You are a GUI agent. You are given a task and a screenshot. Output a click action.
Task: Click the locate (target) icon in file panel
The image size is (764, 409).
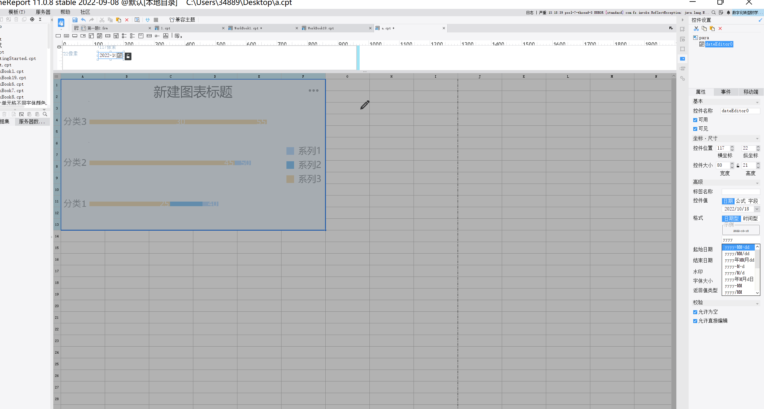pyautogui.click(x=32, y=19)
